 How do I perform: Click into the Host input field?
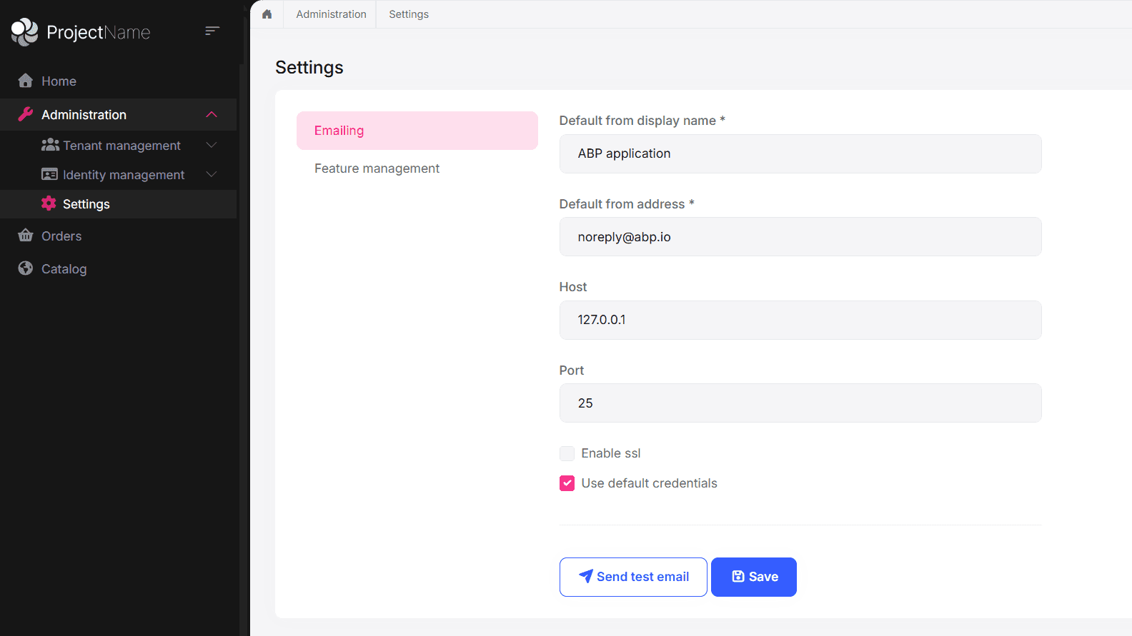tap(800, 320)
